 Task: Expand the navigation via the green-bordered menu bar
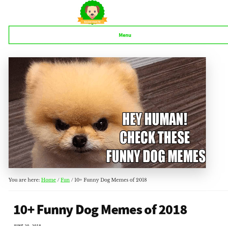tap(118, 35)
